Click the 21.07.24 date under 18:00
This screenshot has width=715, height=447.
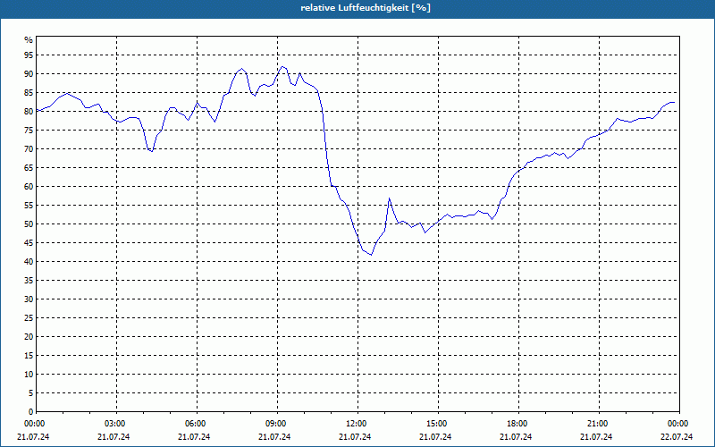516,437
